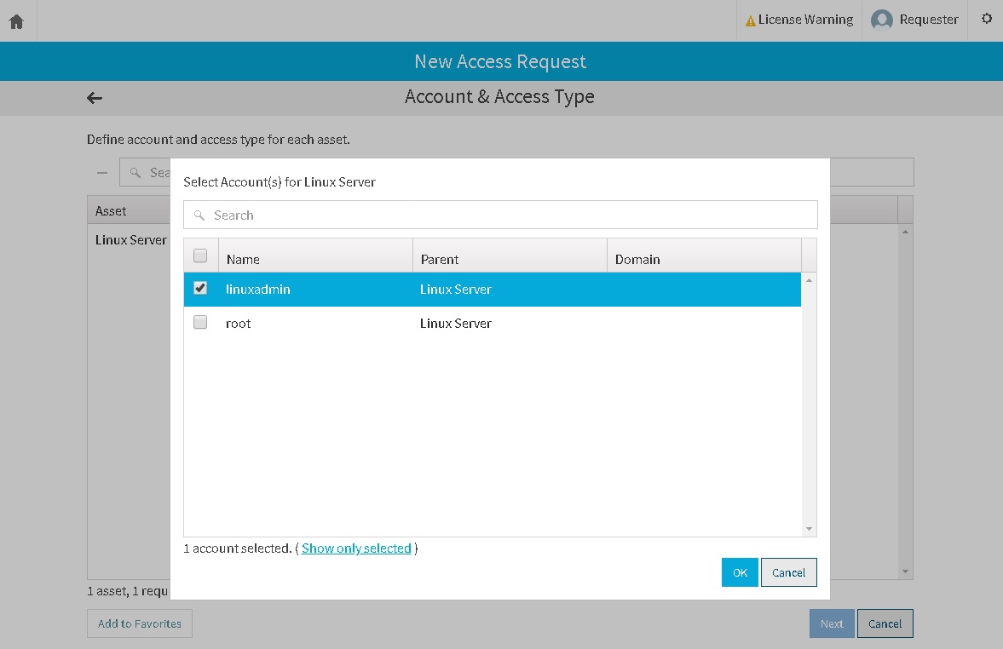This screenshot has width=1003, height=649.
Task: Toggle the select-all header checkbox
Action: click(x=200, y=256)
